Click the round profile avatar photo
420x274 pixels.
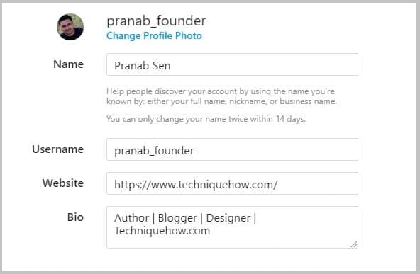click(x=70, y=27)
